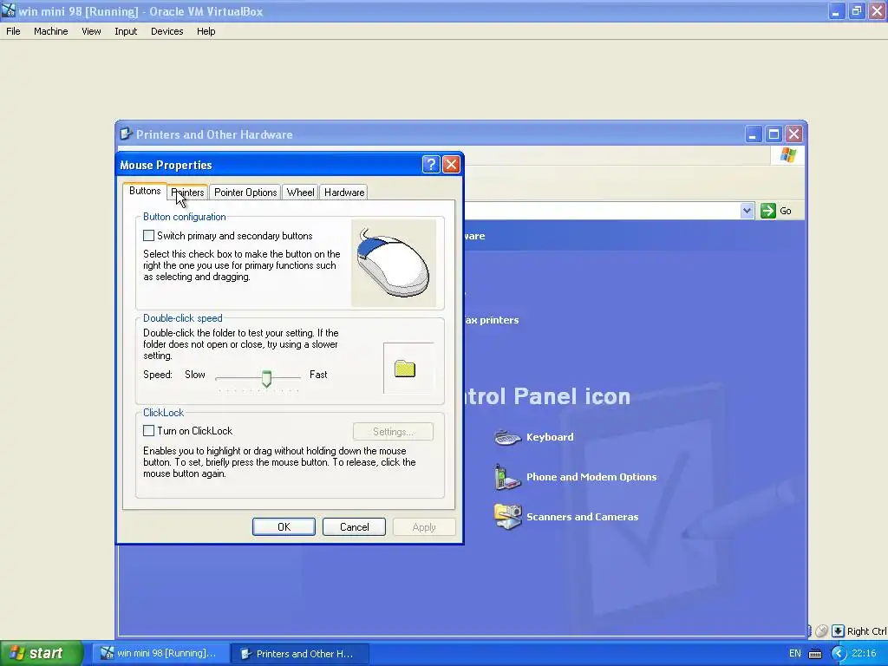The height and width of the screenshot is (666, 888).
Task: Close the Mouse Properties dialog
Action: pyautogui.click(x=451, y=165)
